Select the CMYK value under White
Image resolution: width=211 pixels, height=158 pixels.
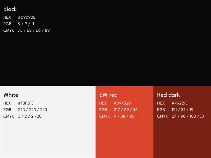pyautogui.click(x=30, y=116)
